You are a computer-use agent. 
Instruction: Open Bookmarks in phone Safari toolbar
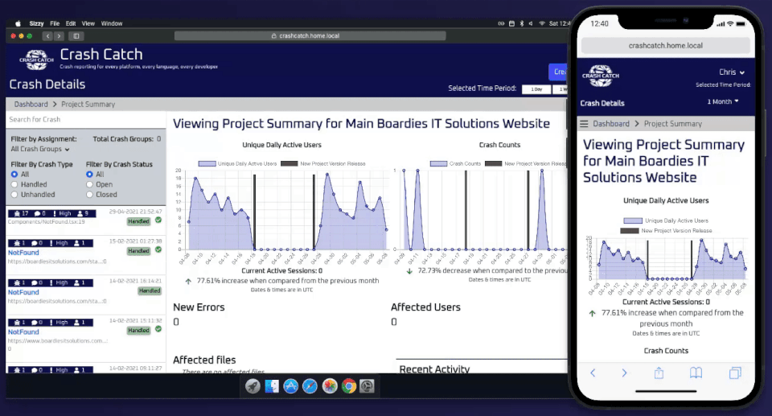tap(696, 373)
